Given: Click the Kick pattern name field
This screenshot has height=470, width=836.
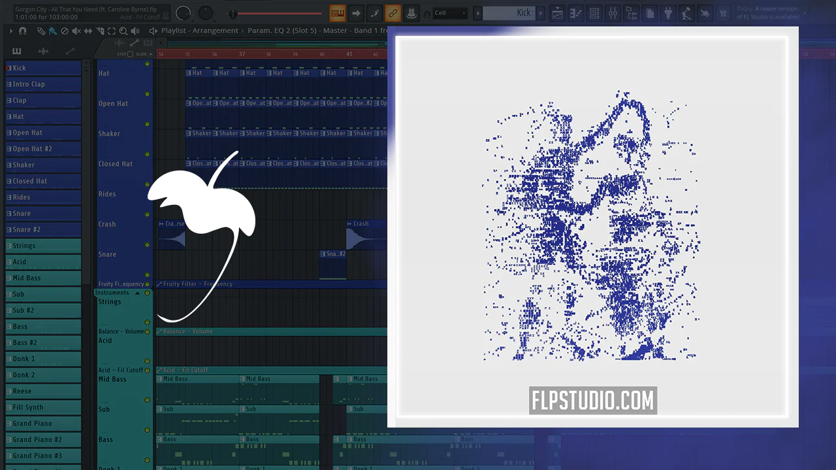Looking at the screenshot, I should [509, 13].
